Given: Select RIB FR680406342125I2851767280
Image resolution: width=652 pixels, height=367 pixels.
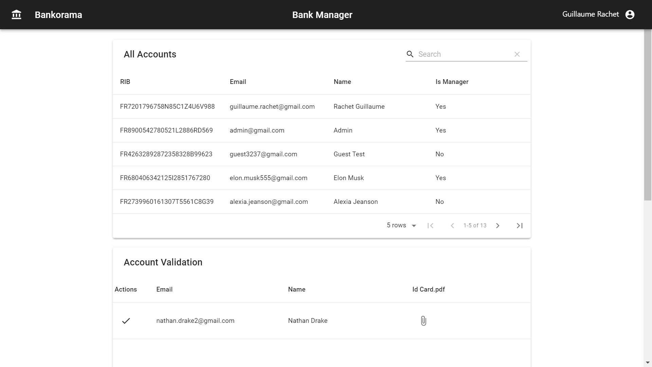Looking at the screenshot, I should [x=165, y=178].
